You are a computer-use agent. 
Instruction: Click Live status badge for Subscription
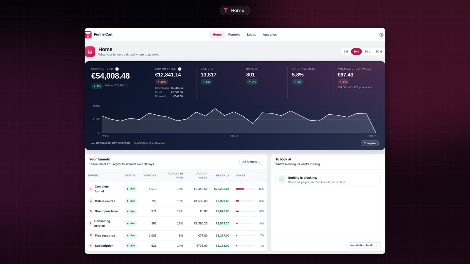[x=131, y=246]
